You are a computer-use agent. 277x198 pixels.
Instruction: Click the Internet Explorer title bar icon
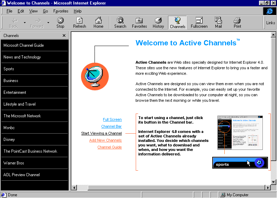pos(3,3)
